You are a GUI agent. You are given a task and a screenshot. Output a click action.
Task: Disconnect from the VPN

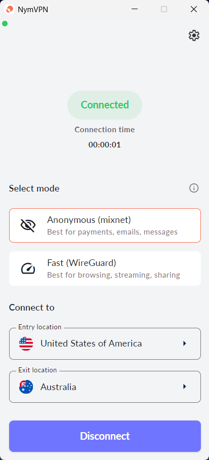105,436
